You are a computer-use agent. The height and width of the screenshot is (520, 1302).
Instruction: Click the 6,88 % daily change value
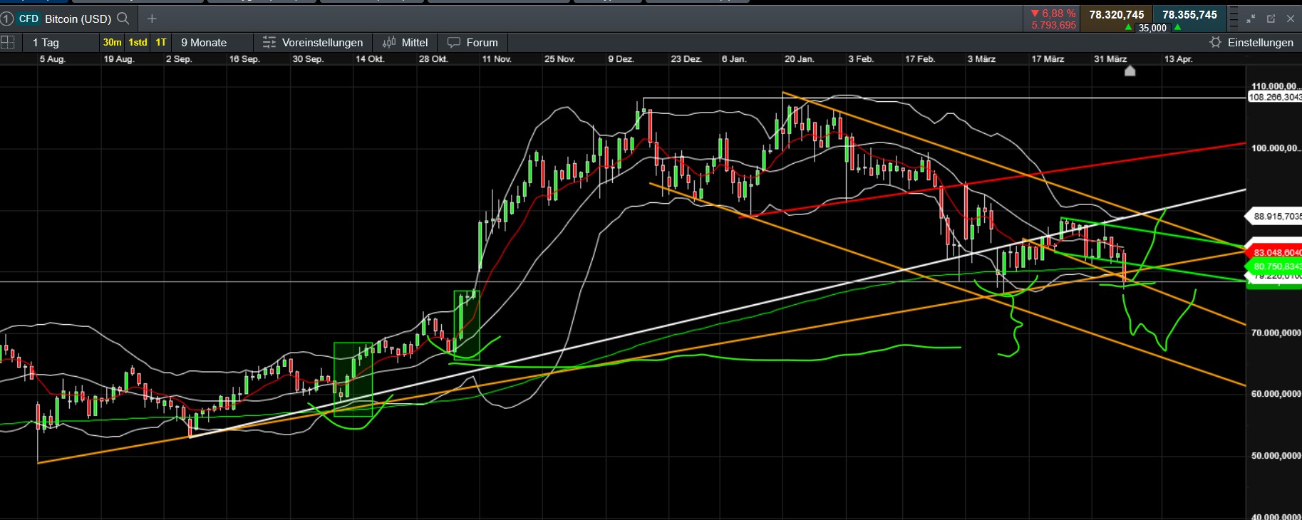tap(1053, 14)
